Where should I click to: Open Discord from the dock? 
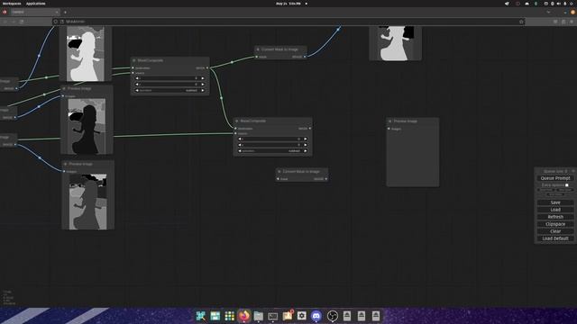click(x=316, y=316)
